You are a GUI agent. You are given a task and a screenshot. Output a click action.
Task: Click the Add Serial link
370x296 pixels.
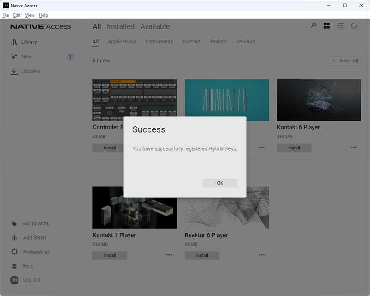[x=34, y=238]
